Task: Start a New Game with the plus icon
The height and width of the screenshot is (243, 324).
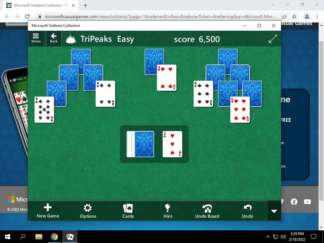Action: pyautogui.click(x=48, y=211)
